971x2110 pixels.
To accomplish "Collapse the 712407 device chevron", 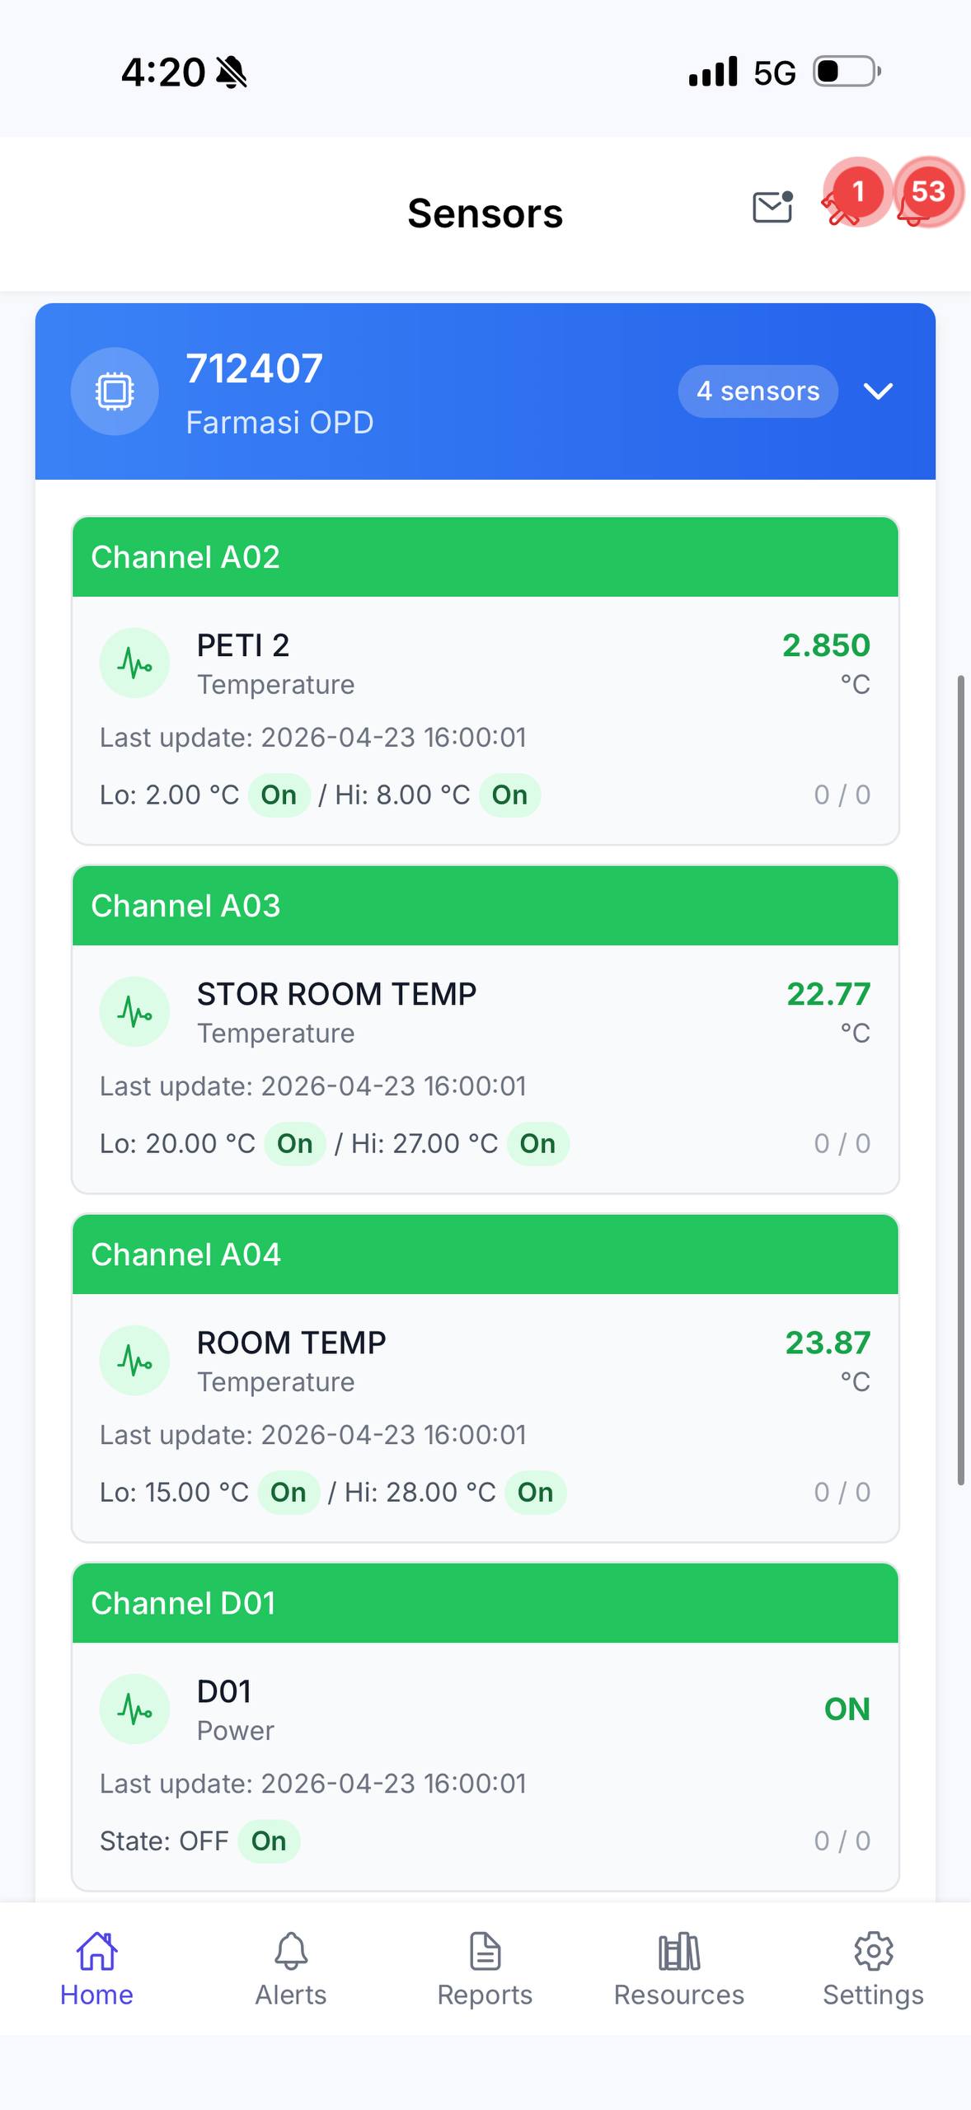I will coord(878,391).
